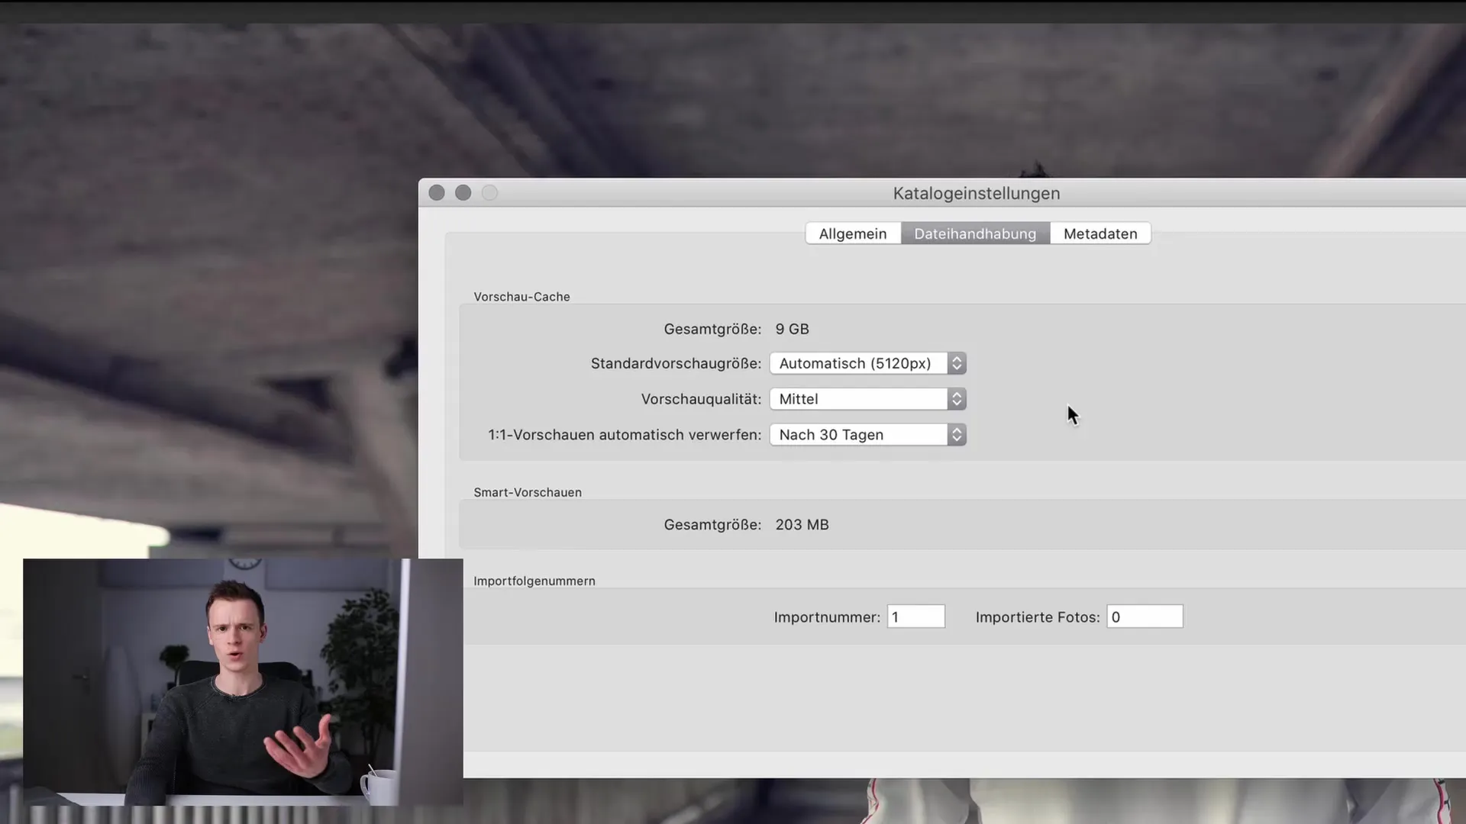Viewport: 1466px width, 824px height.
Task: Open the Standardvorschaugröße dropdown
Action: tap(868, 363)
